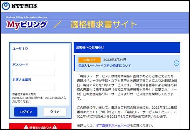Collapse the notice with the minus icon

(x=176, y=63)
